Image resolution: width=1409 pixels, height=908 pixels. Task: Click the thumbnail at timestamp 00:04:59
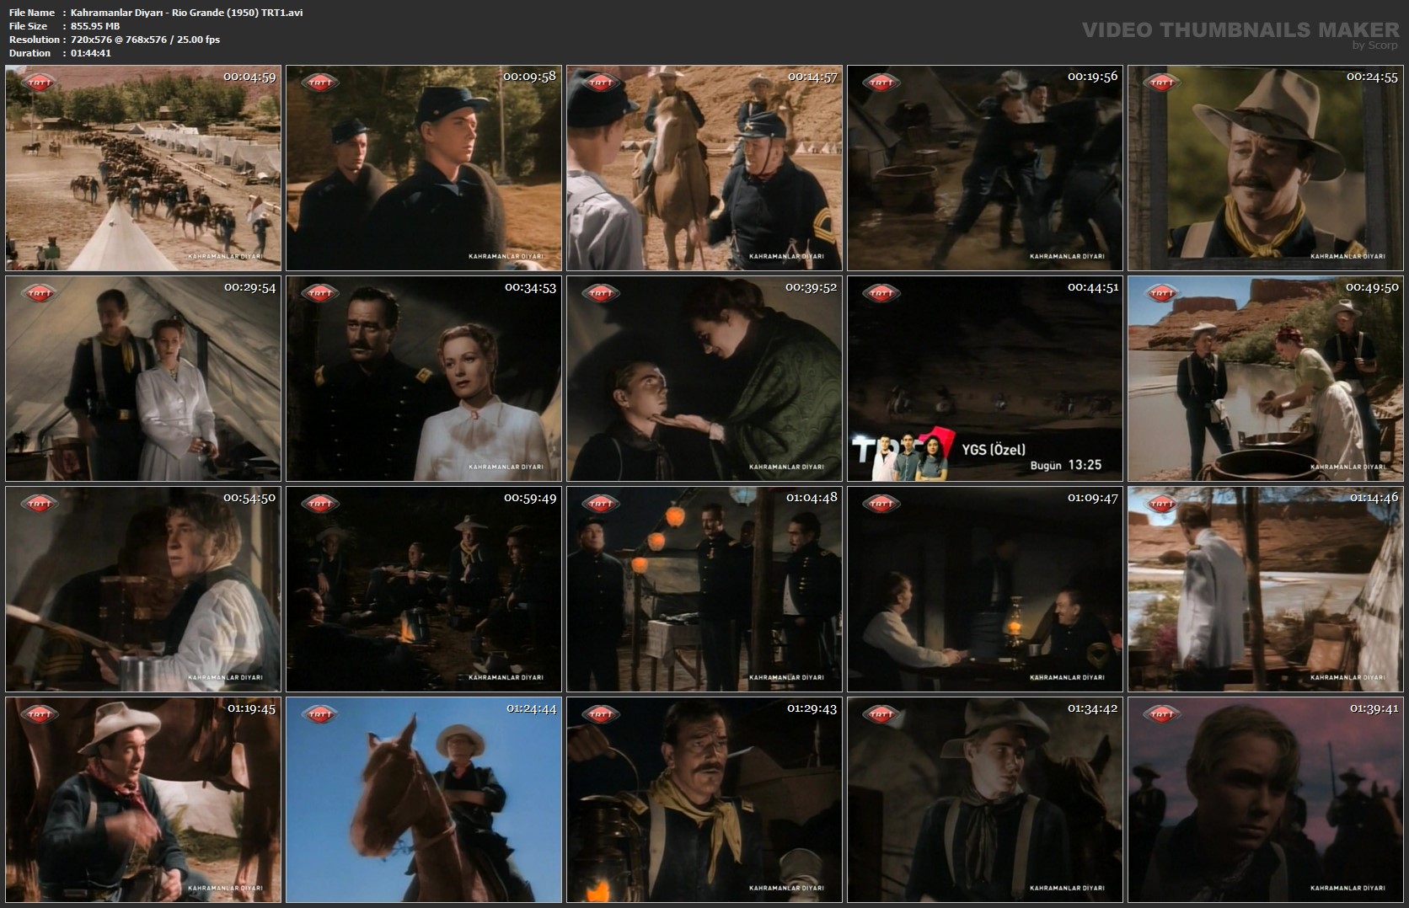coord(143,168)
